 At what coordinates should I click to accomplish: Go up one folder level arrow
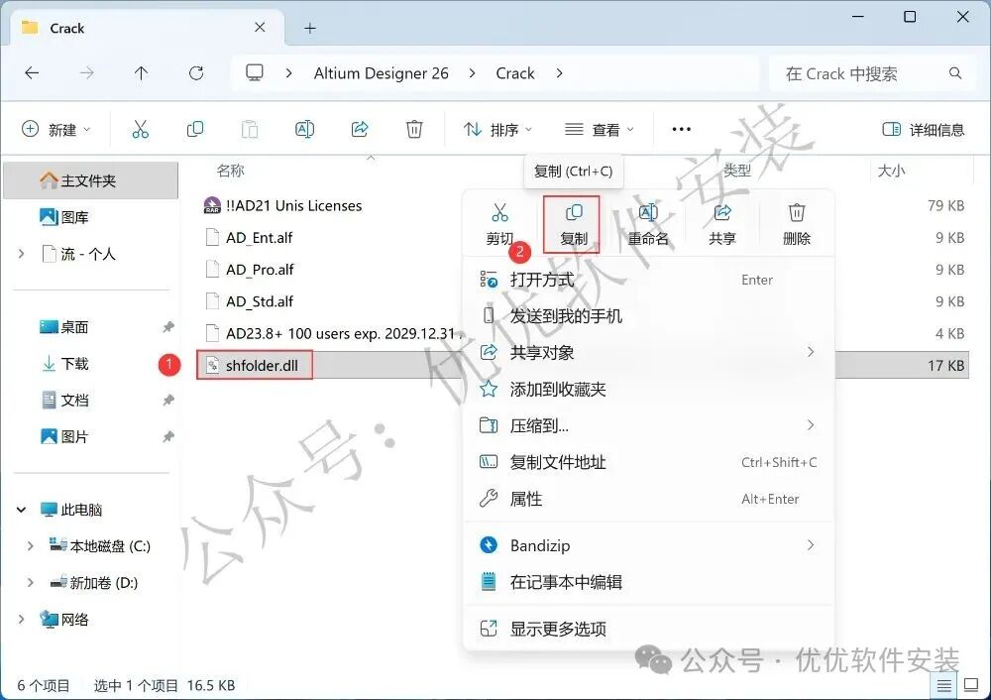click(x=141, y=73)
